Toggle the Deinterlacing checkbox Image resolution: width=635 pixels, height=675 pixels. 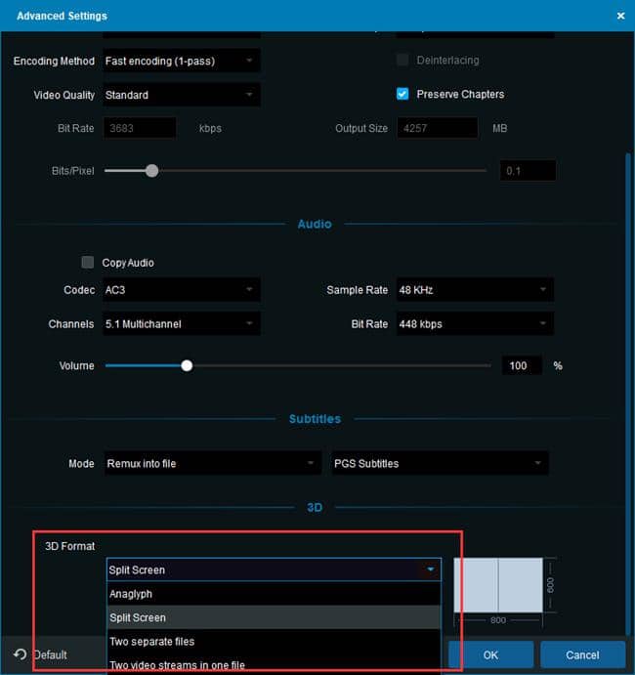[x=402, y=60]
